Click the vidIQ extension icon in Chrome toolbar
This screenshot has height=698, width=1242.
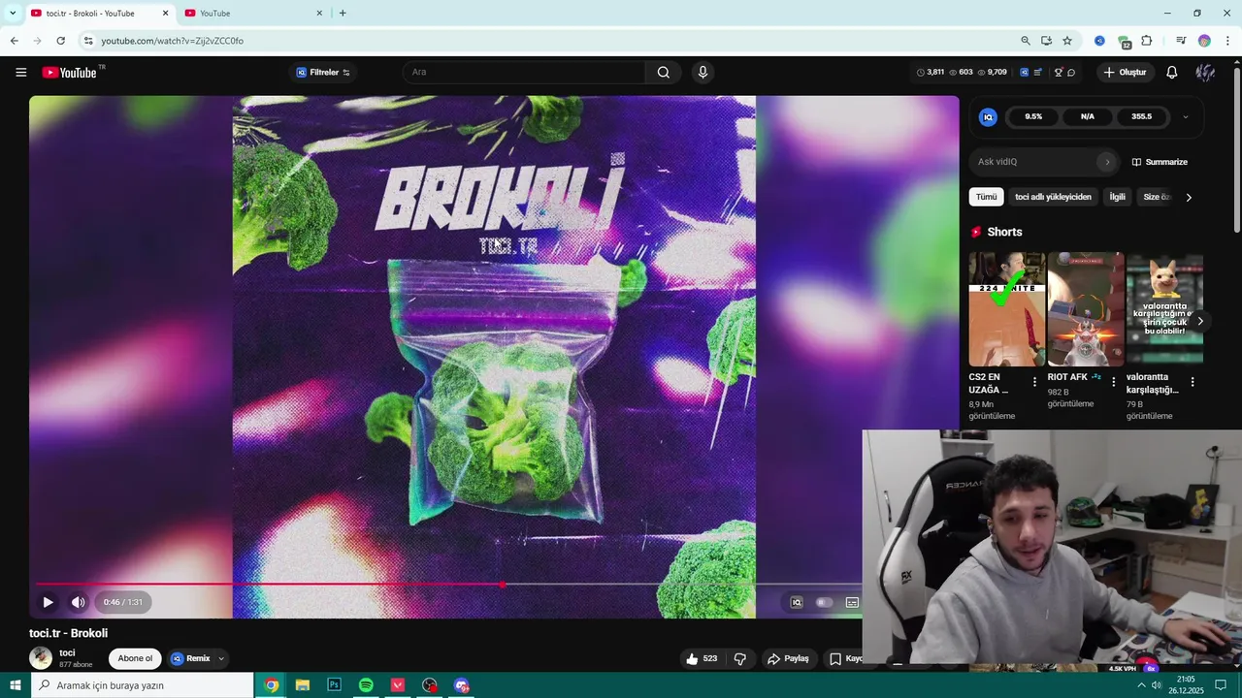1099,41
